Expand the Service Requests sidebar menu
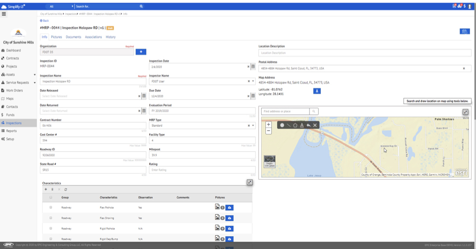The image size is (476, 249). point(34,82)
